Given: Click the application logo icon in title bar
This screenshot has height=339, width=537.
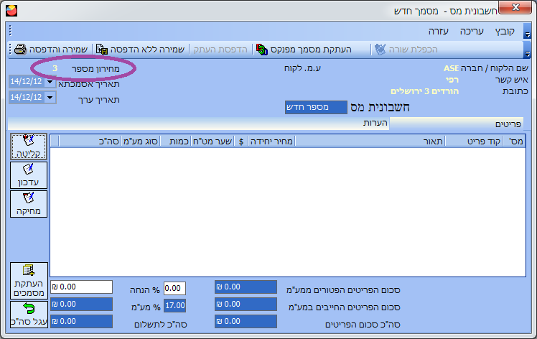Looking at the screenshot, I should 11,11.
